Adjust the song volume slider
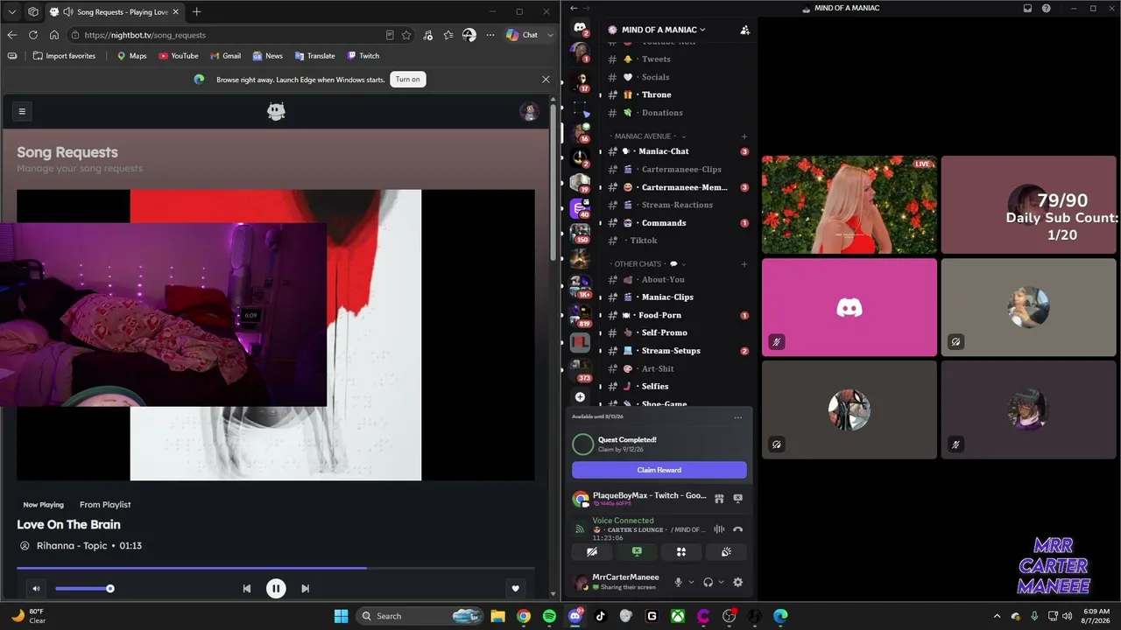1121x630 pixels. [x=83, y=589]
